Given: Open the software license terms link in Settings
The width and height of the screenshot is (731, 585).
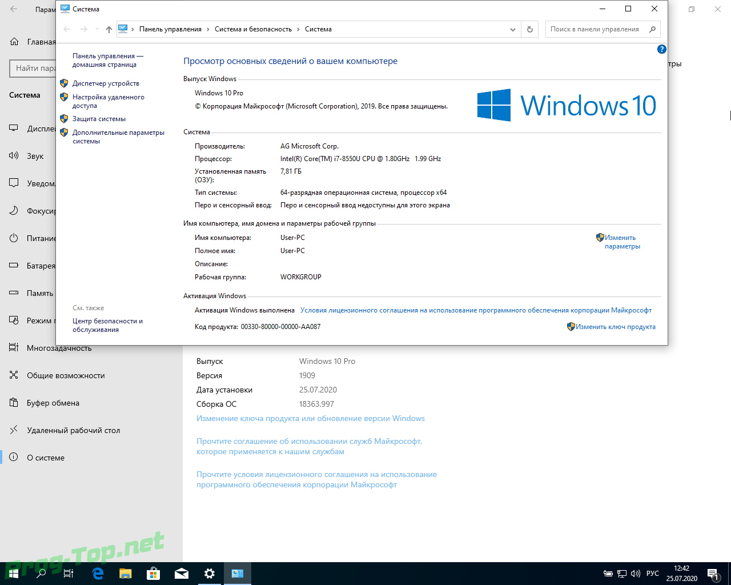Looking at the screenshot, I should click(316, 479).
